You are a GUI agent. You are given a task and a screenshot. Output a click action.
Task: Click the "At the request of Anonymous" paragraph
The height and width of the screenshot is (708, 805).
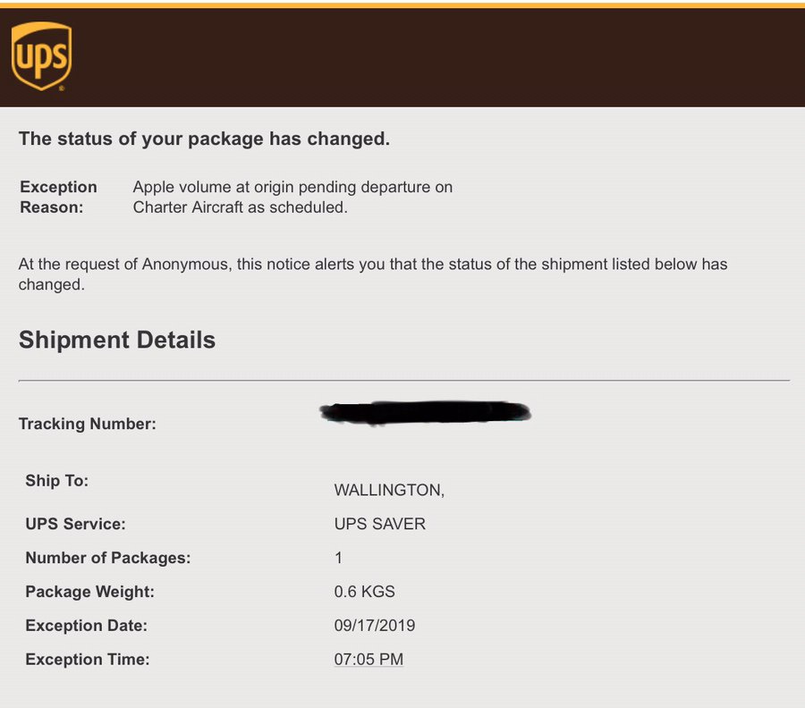tap(372, 274)
